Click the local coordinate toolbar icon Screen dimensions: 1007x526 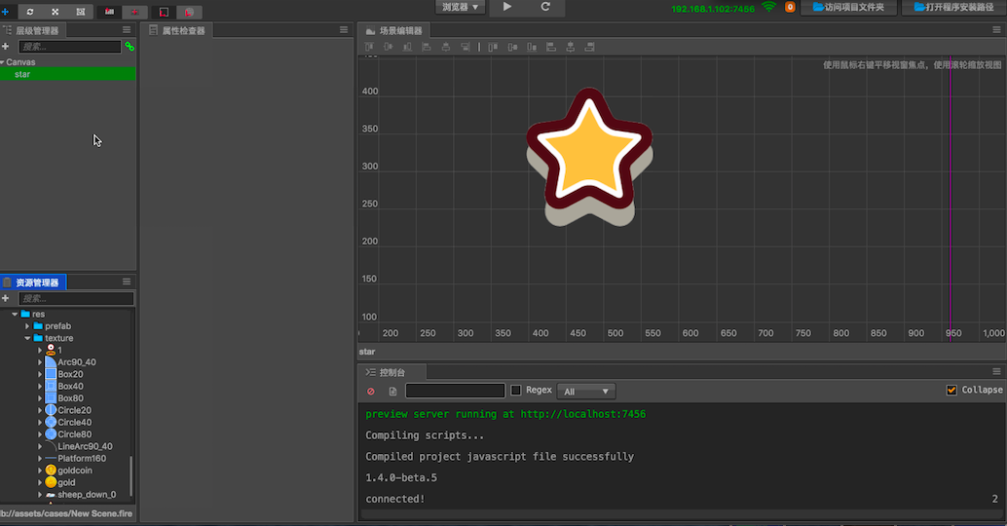164,12
